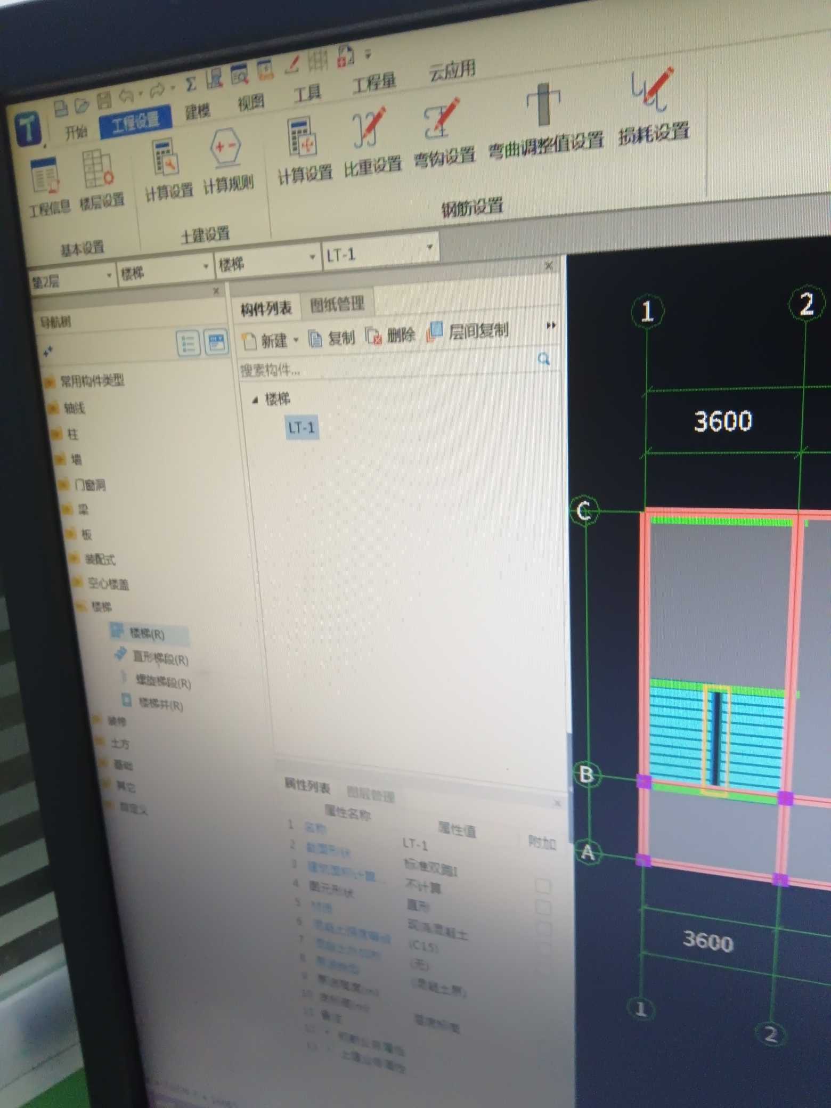Click the save disk icon
Image resolution: width=831 pixels, height=1108 pixels.
(104, 99)
